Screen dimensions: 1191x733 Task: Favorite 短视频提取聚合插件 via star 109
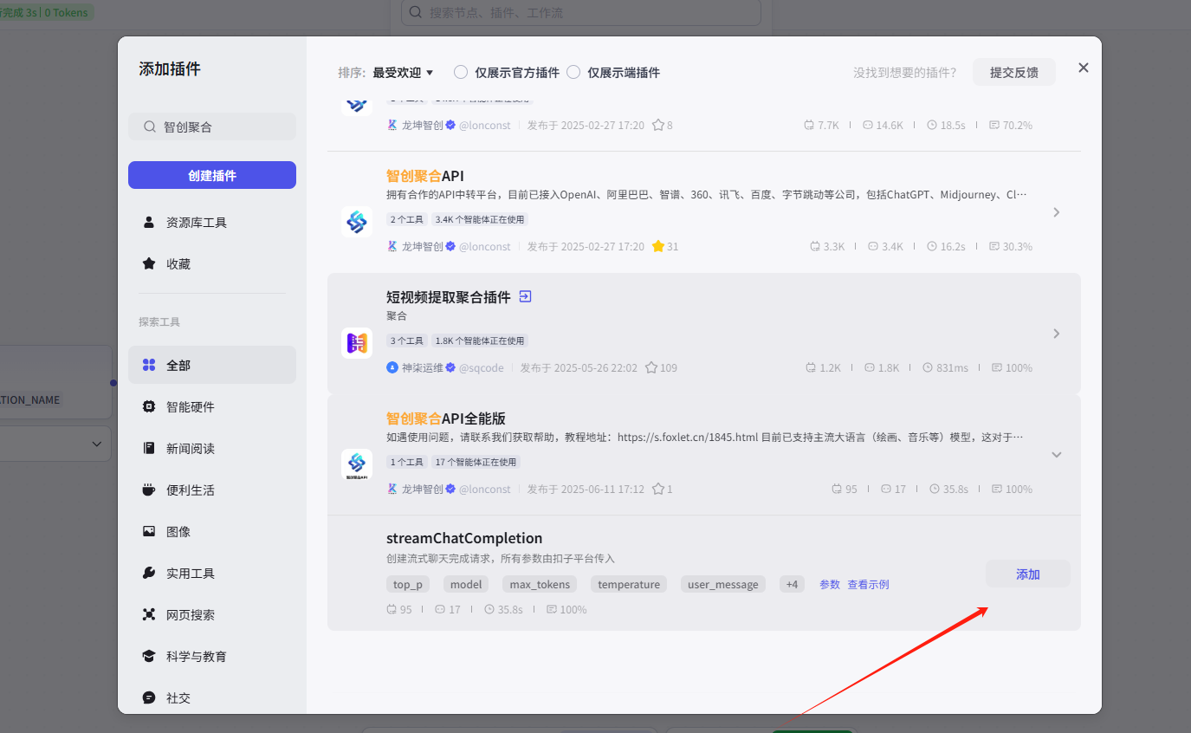click(651, 367)
